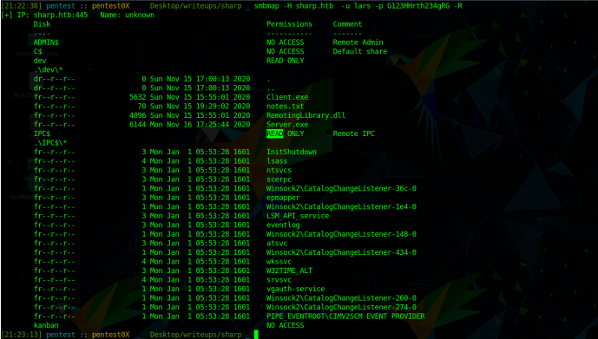This screenshot has width=598, height=339.
Task: Click Winsock2\CatalogChangeListener-260-0 entry
Action: pyautogui.click(x=341, y=298)
